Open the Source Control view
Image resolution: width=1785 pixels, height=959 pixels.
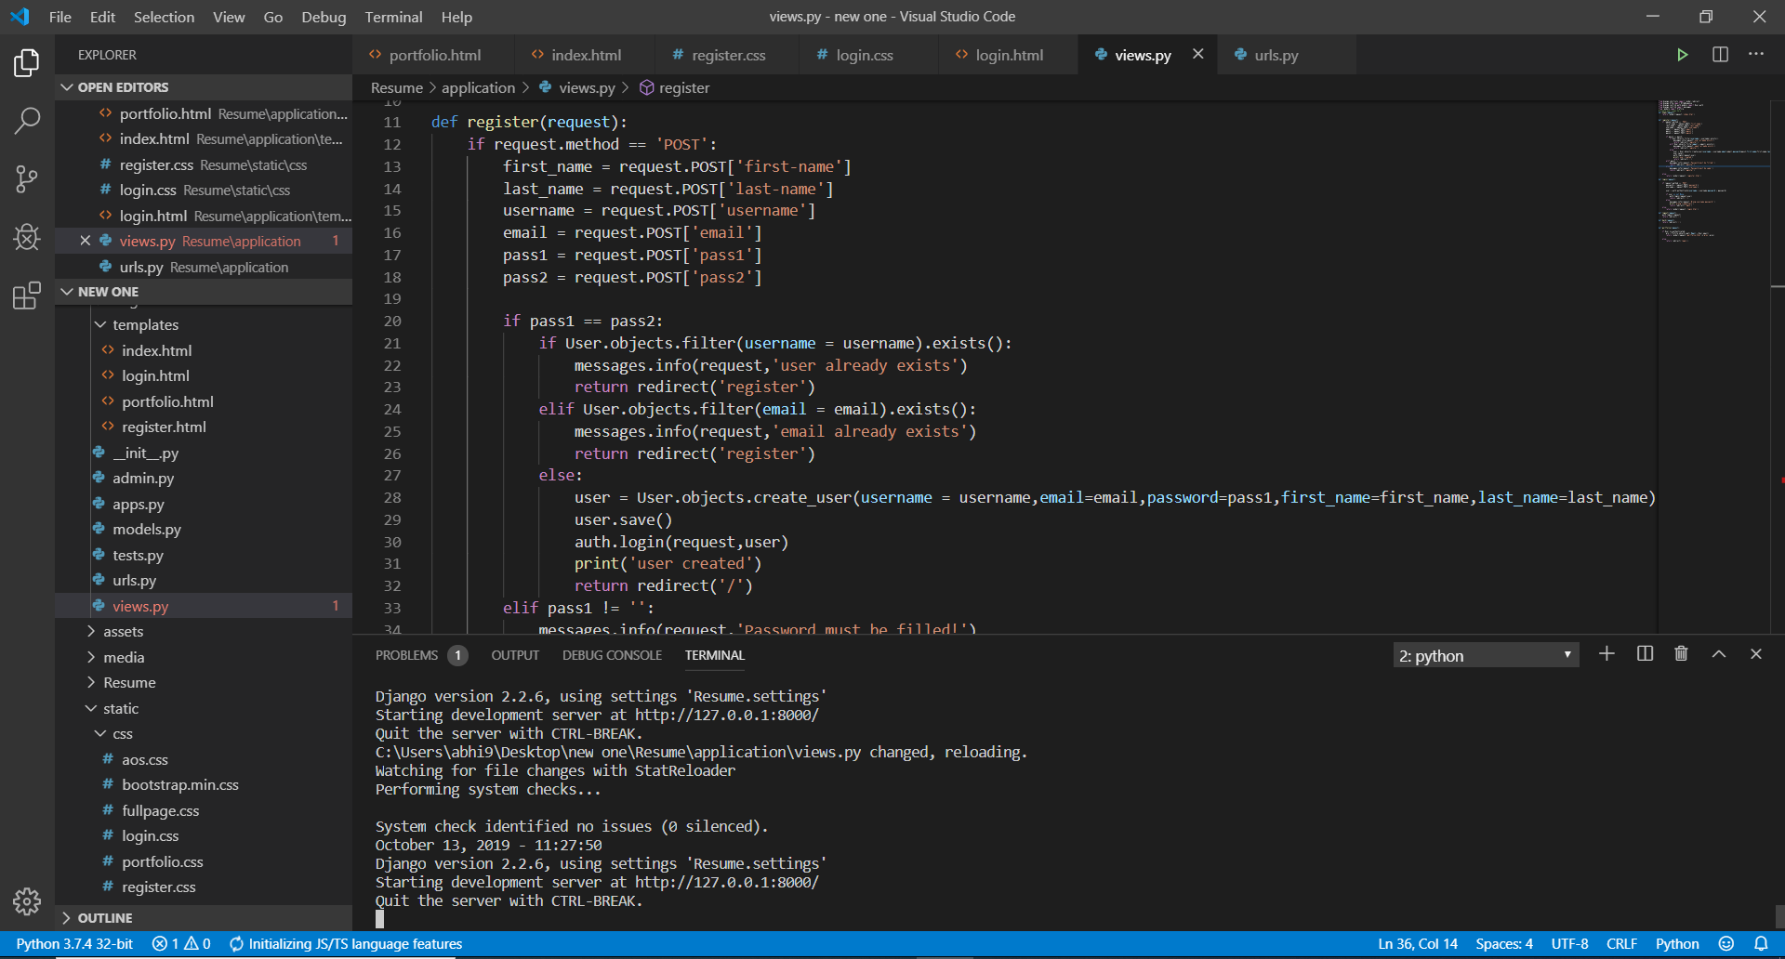tap(27, 178)
